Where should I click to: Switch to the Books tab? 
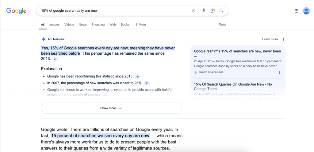[125, 25]
